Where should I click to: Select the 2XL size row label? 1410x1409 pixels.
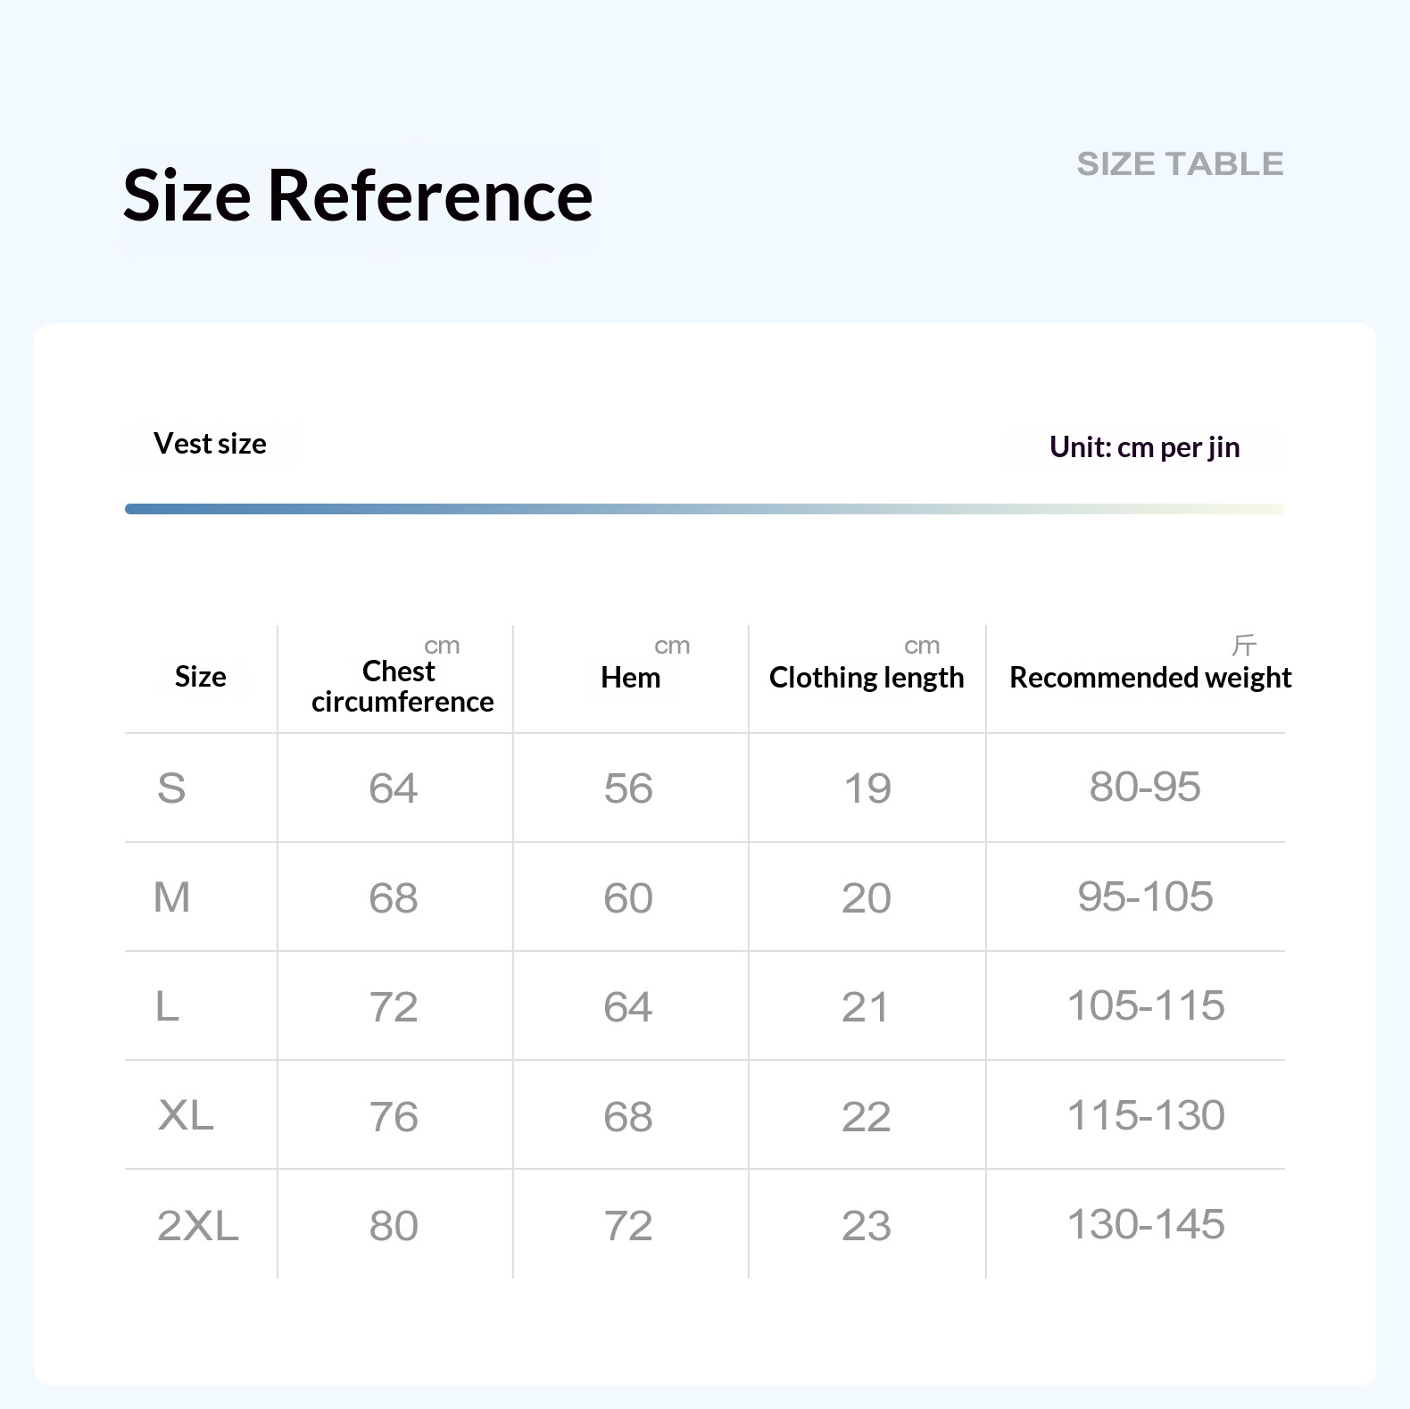click(198, 1225)
